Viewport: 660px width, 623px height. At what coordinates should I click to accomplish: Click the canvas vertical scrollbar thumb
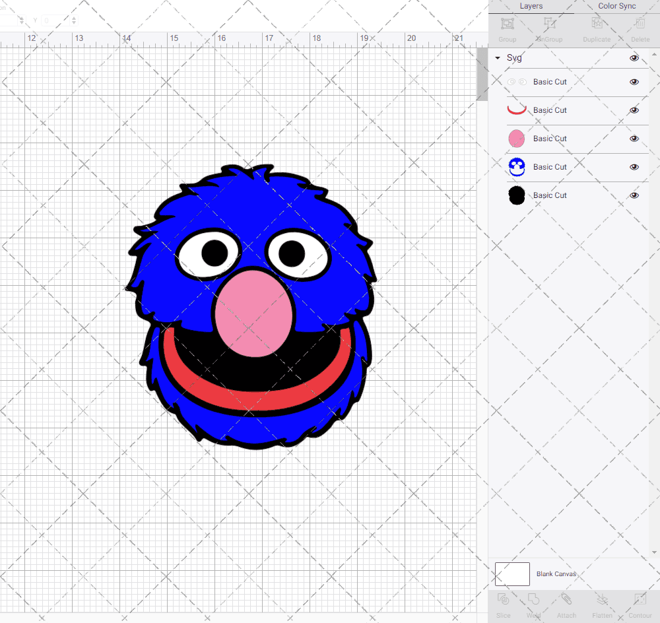click(482, 74)
